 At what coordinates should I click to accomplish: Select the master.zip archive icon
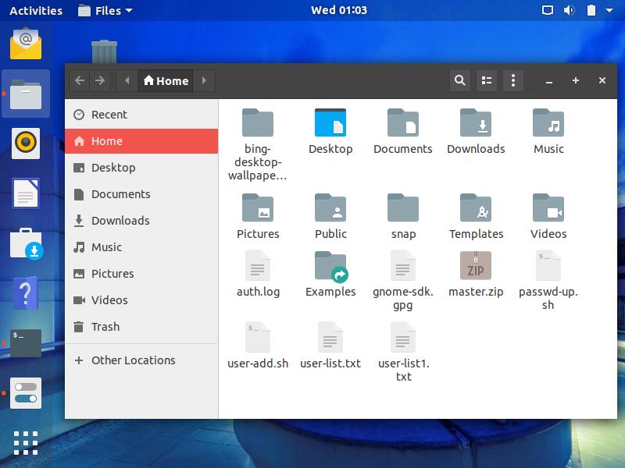pos(476,265)
